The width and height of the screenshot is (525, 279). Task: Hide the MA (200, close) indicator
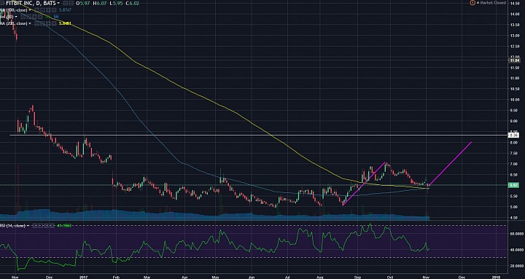(37, 23)
